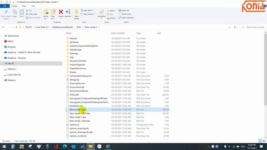267x150 pixels.
Task: Refresh the current folder
Action: pyautogui.click(x=235, y=27)
